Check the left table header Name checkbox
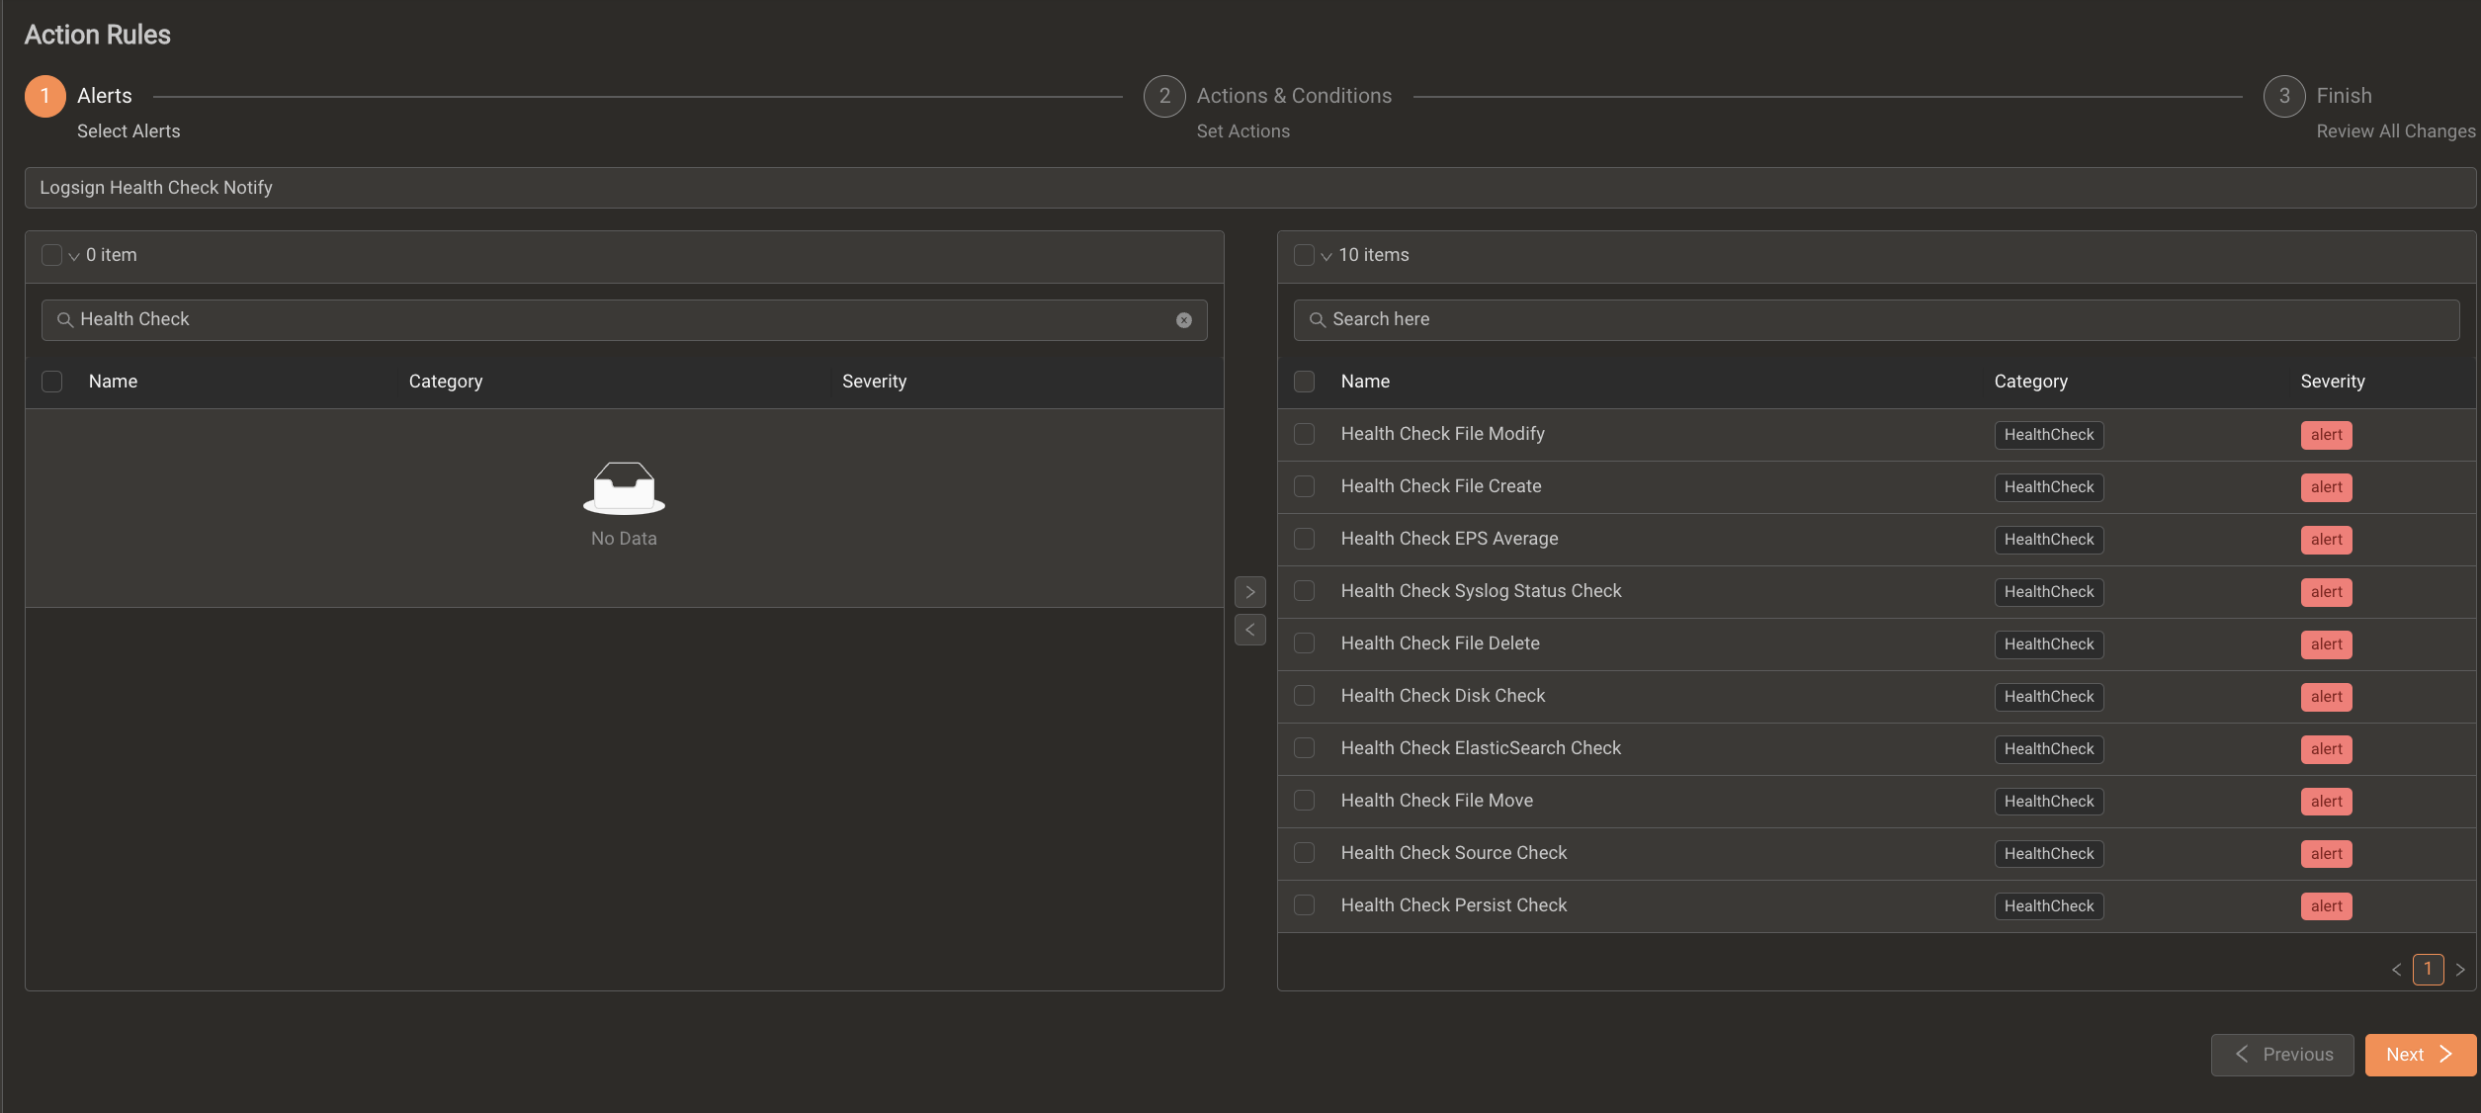Screen dimensions: 2481x1113 click(x=51, y=382)
